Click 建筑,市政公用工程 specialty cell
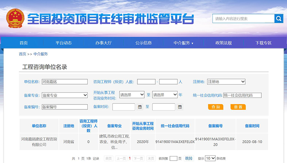 pos(114,142)
